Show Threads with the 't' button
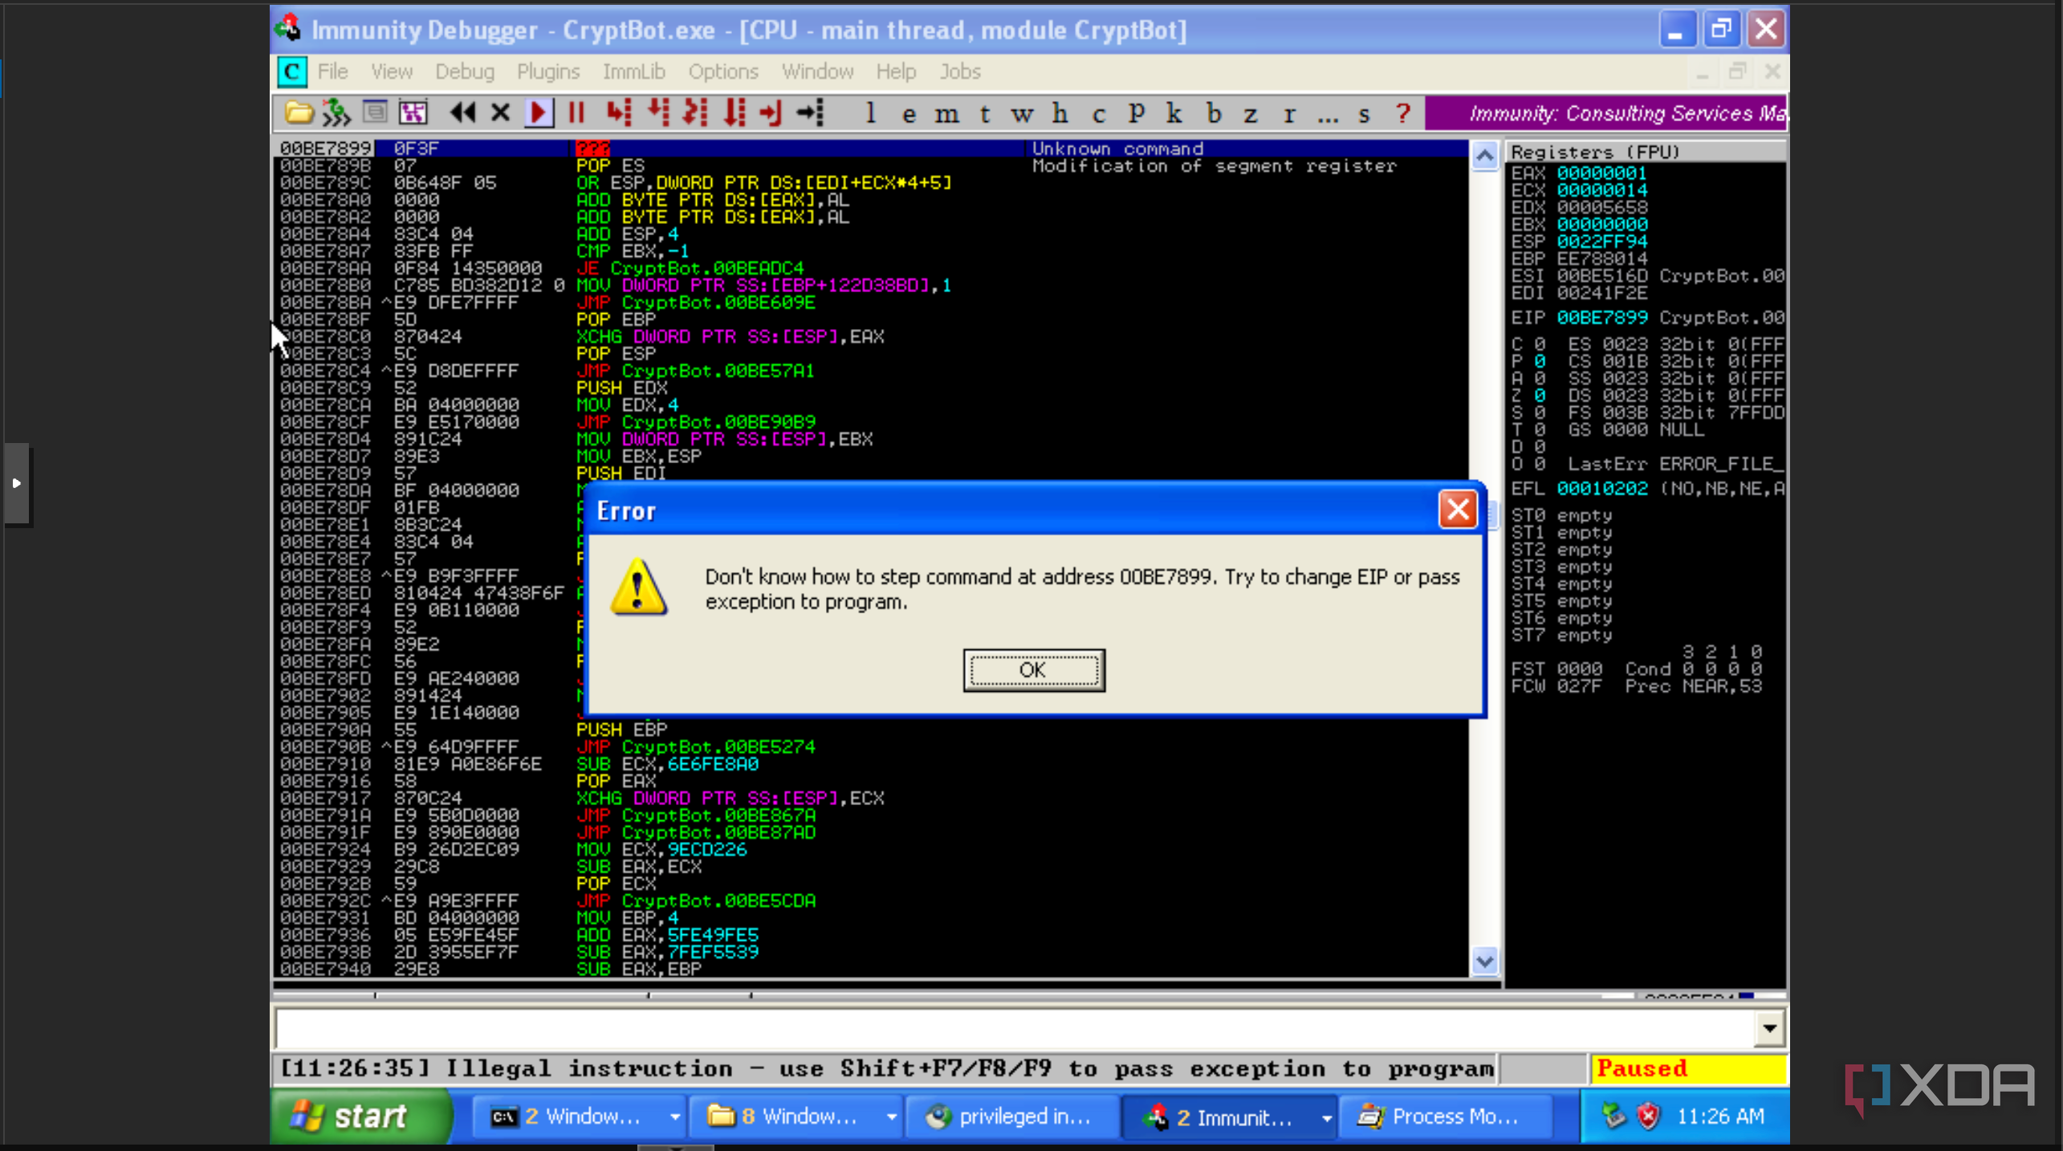Image resolution: width=2063 pixels, height=1151 pixels. (985, 113)
